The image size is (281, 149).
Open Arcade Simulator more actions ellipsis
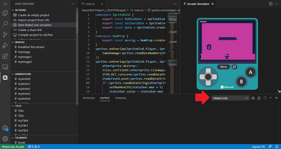coord(276,4)
